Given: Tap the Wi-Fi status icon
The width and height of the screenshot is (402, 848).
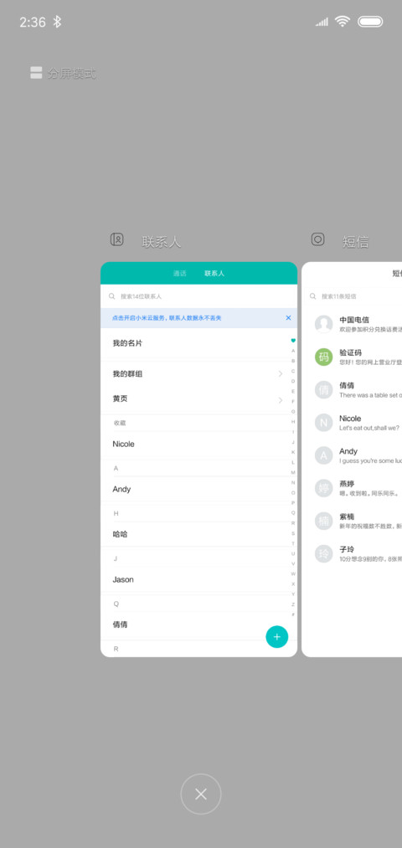Looking at the screenshot, I should 343,21.
